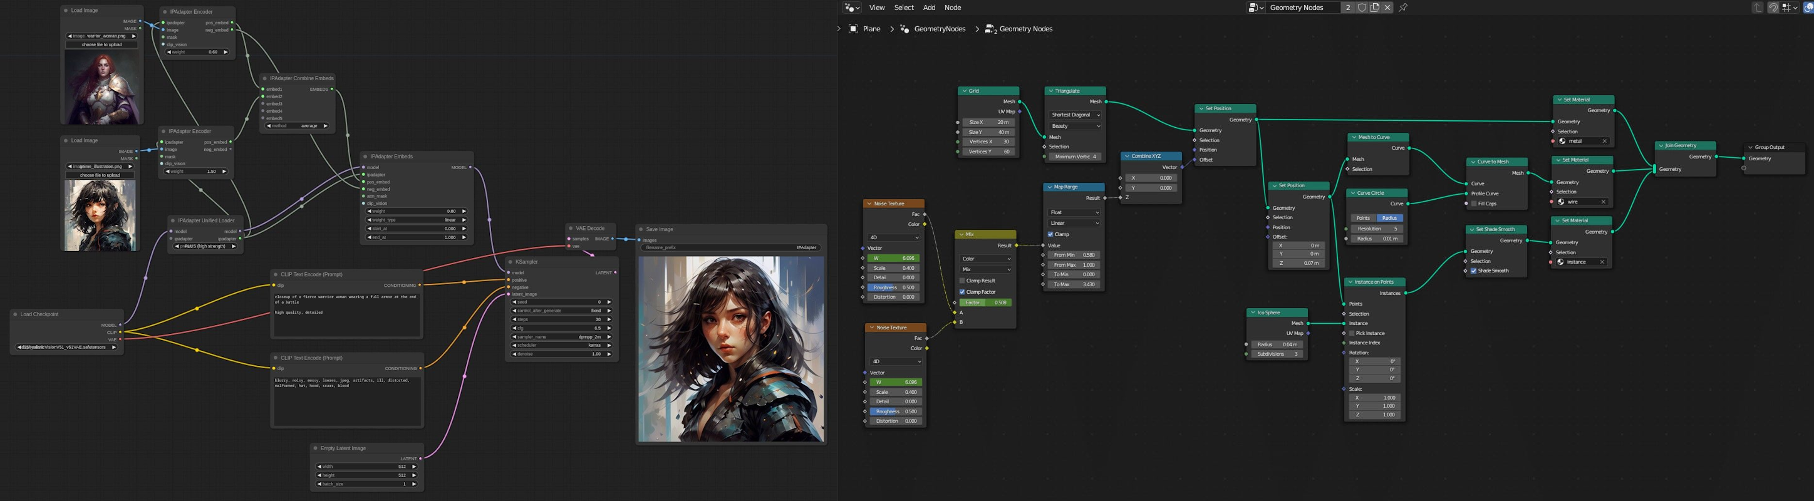Open the Select menu in Blender
Image resolution: width=1814 pixels, height=501 pixels.
point(903,8)
